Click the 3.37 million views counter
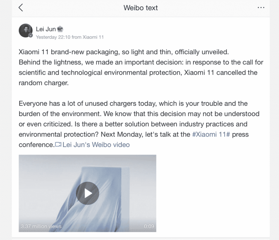This screenshot has width=279, height=240. (40, 226)
